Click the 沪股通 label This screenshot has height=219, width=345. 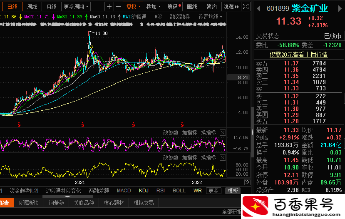point(139,17)
